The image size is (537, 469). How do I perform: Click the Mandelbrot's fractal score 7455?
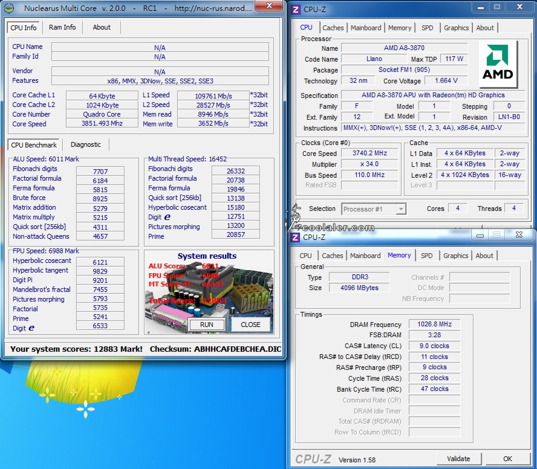coord(100,289)
